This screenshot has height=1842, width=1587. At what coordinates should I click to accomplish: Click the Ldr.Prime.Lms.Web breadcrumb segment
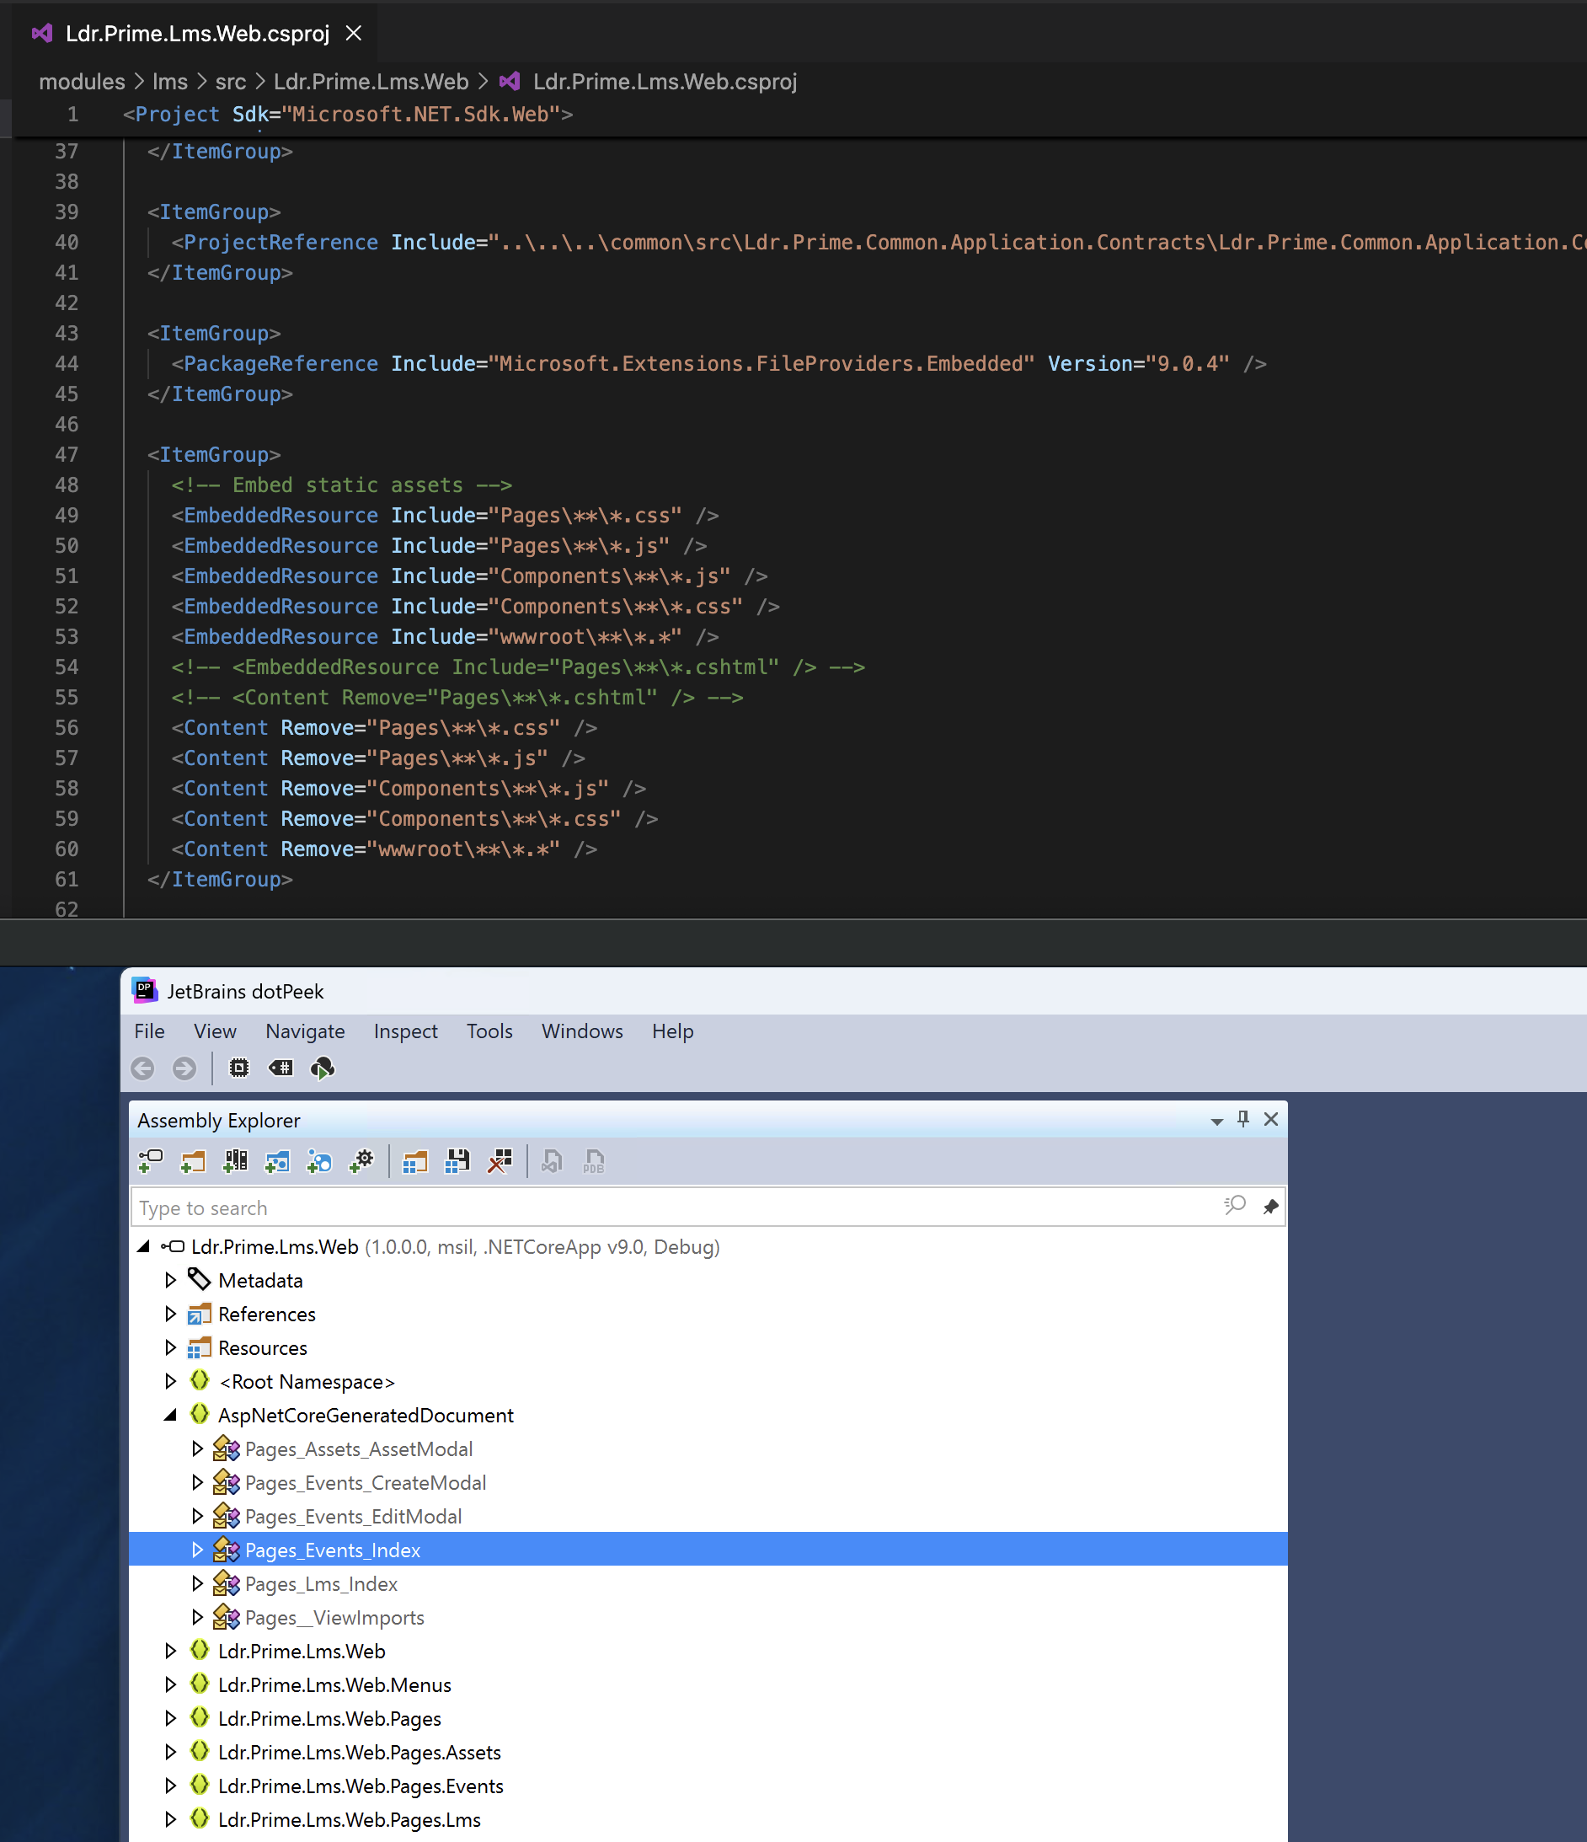tap(371, 82)
